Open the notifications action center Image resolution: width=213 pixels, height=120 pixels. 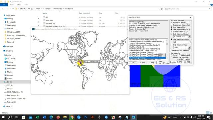point(209,117)
